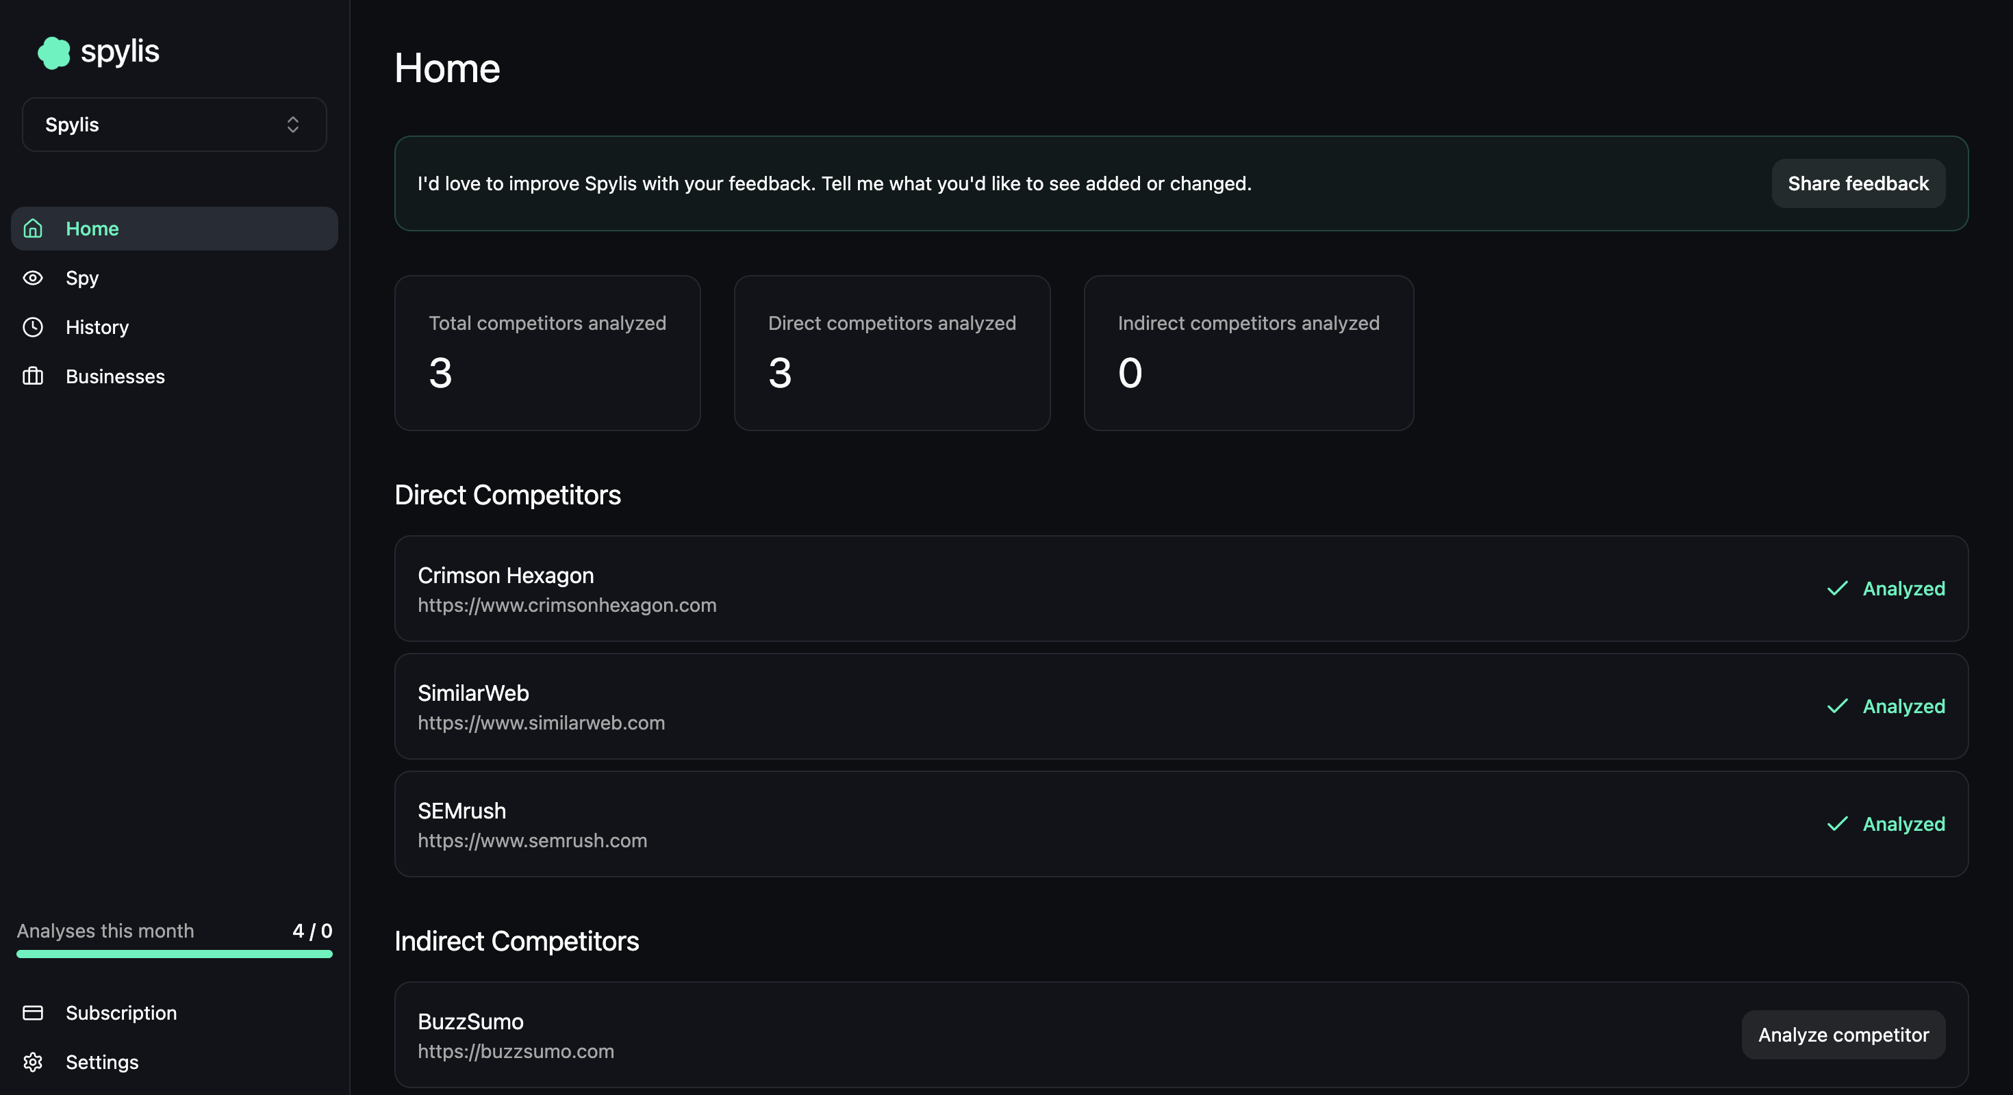The height and width of the screenshot is (1095, 2013).
Task: Go to the Businesses page
Action: click(x=115, y=376)
